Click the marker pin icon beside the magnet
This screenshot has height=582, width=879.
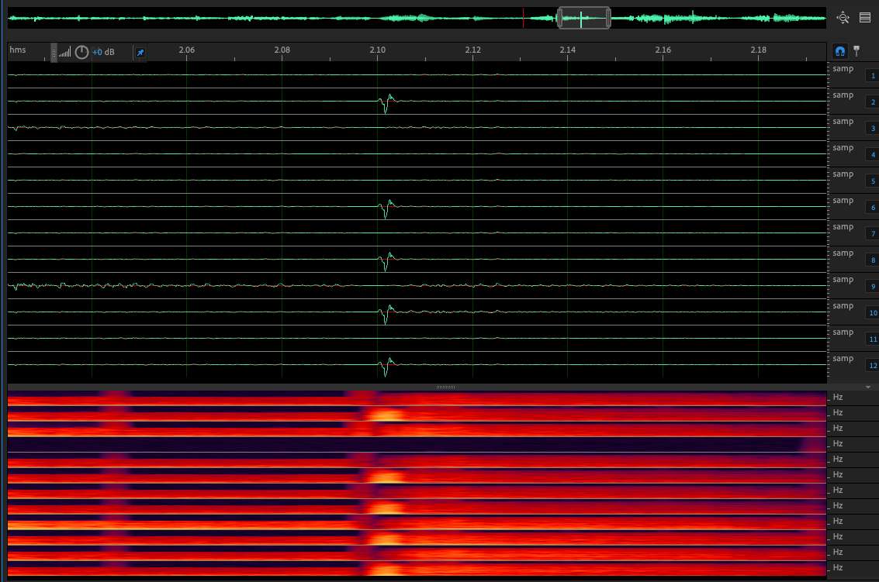tap(857, 51)
